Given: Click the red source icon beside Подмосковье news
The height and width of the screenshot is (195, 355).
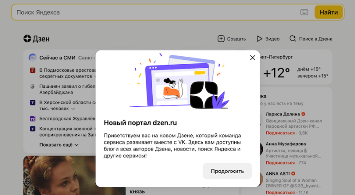Looking at the screenshot, I should click(x=32, y=70).
